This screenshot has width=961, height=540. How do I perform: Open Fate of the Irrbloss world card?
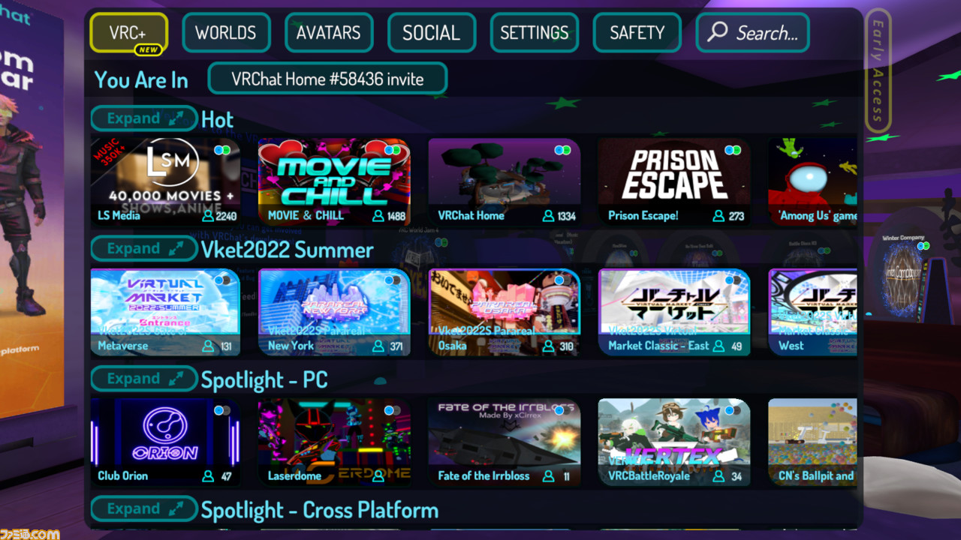point(504,442)
